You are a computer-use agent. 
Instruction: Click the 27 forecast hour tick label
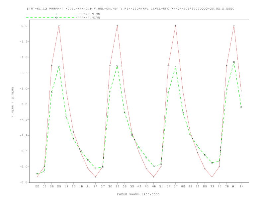(x=103, y=186)
